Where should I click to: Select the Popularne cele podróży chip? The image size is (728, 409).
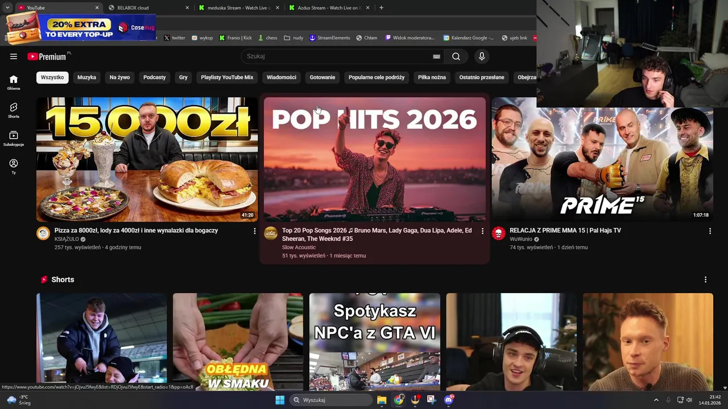[x=377, y=77]
